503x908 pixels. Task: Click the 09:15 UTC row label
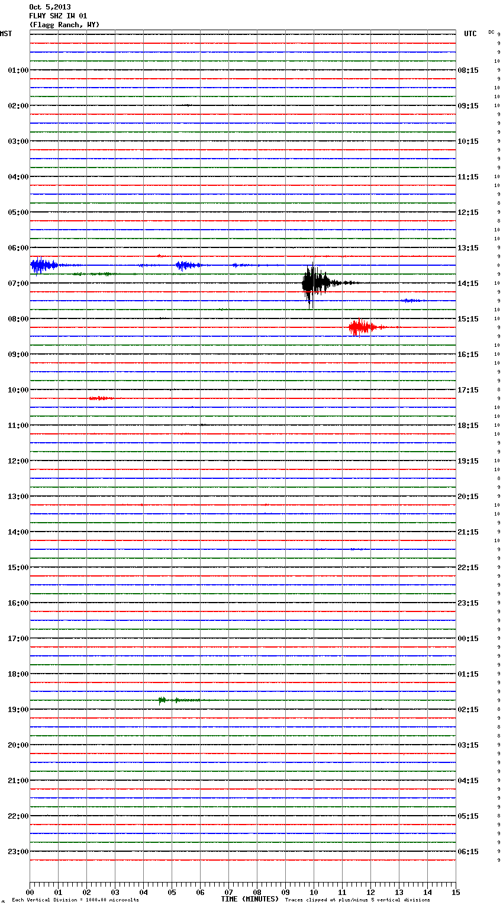coord(468,106)
